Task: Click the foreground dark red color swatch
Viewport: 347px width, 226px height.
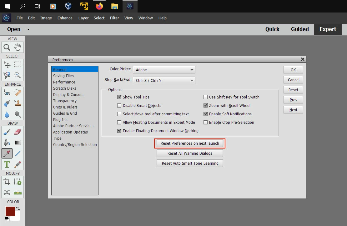Action: tap(10, 211)
